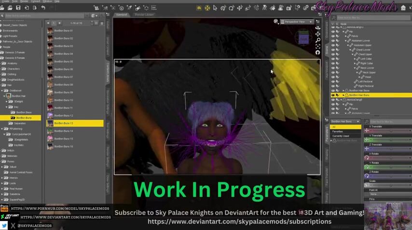The image size is (412, 230).
Task: Open the Window menu
Action: pyautogui.click(x=48, y=1)
